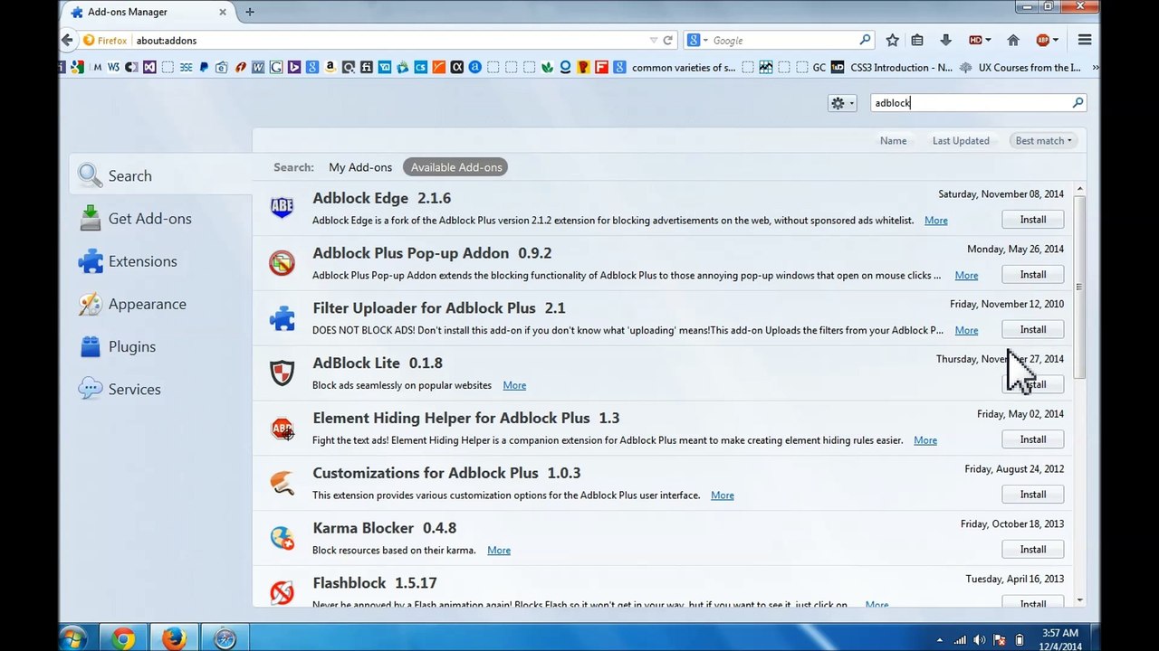Image resolution: width=1159 pixels, height=651 pixels.
Task: Read More about Customizations for Adblock Plus
Action: tap(723, 495)
